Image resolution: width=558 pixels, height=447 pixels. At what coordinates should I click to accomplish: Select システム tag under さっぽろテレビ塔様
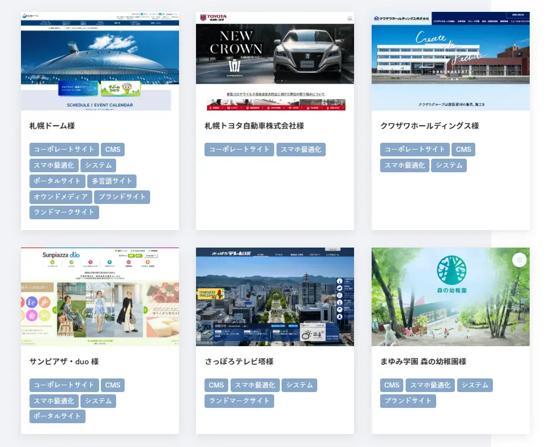(299, 385)
